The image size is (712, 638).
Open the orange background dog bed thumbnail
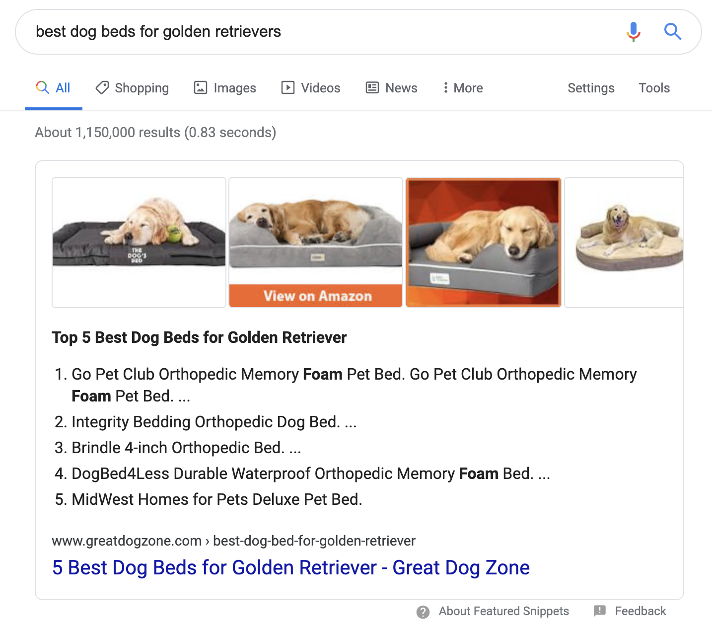[484, 242]
